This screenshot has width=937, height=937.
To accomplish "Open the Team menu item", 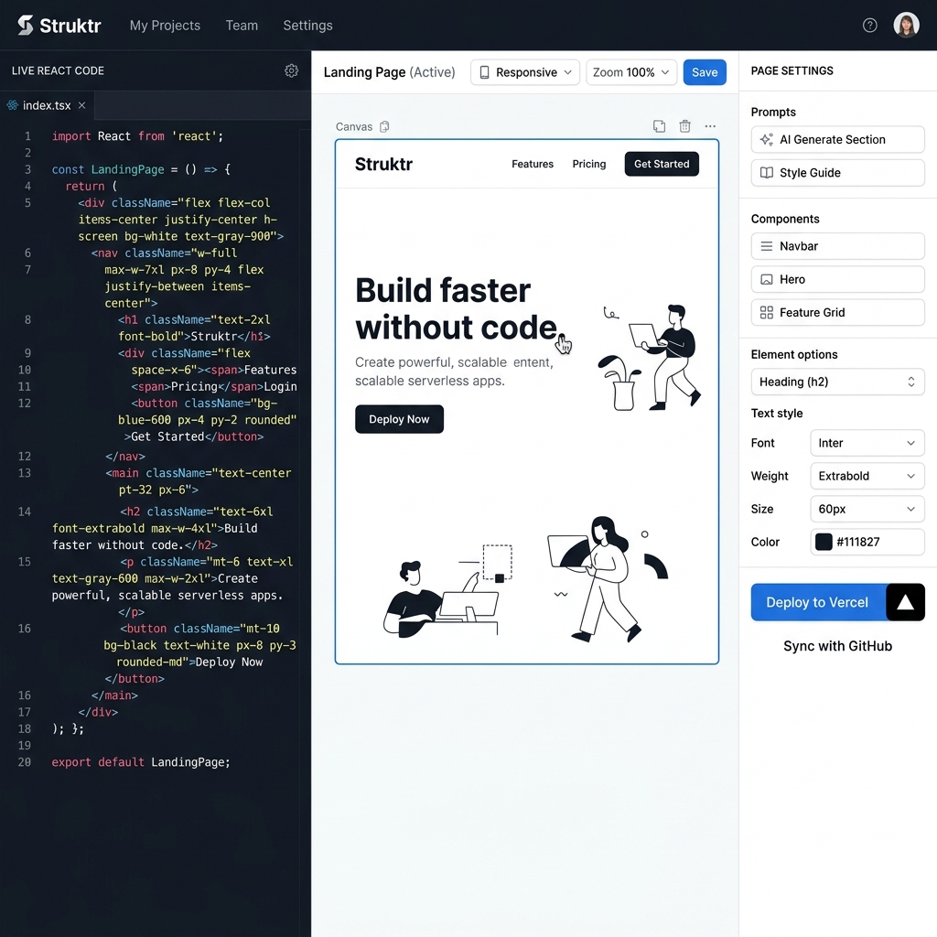I will click(242, 25).
